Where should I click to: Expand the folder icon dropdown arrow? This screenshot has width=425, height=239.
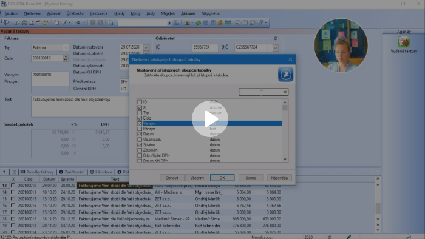pyautogui.click(x=192, y=22)
